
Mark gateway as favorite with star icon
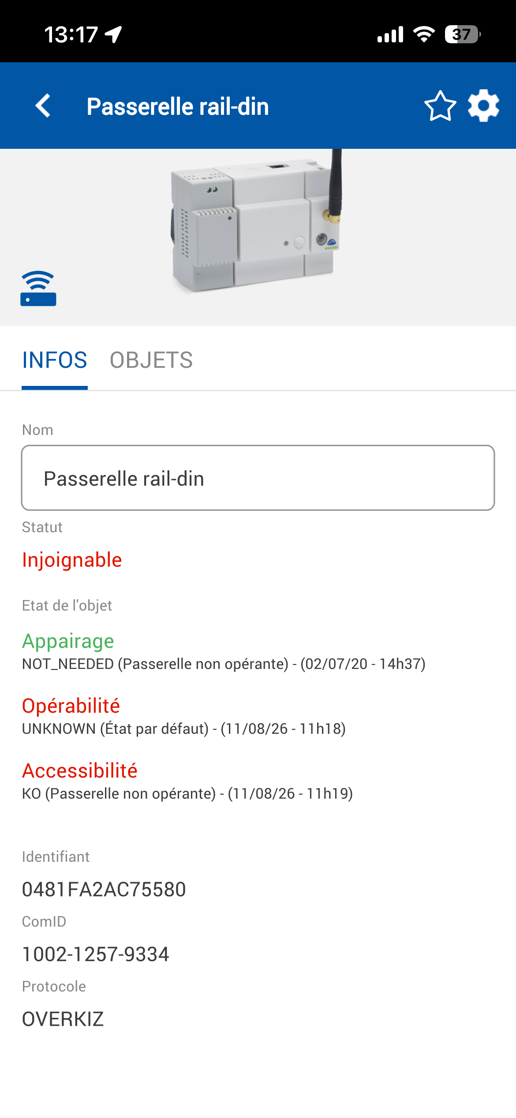coord(440,106)
